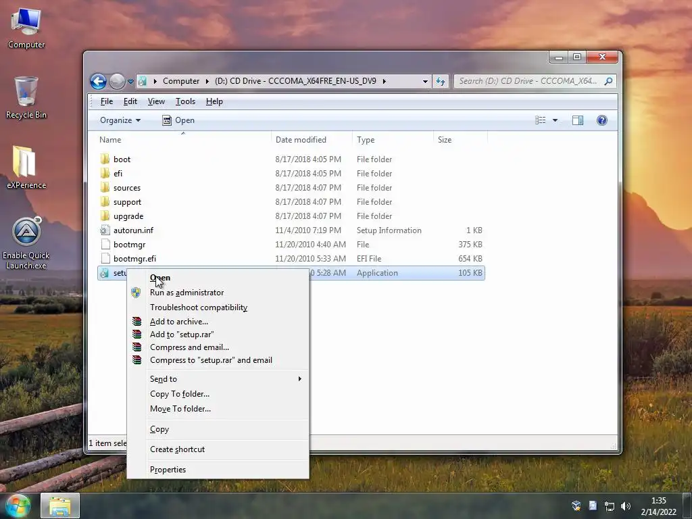Click the Explorer taskbar button

pos(60,505)
